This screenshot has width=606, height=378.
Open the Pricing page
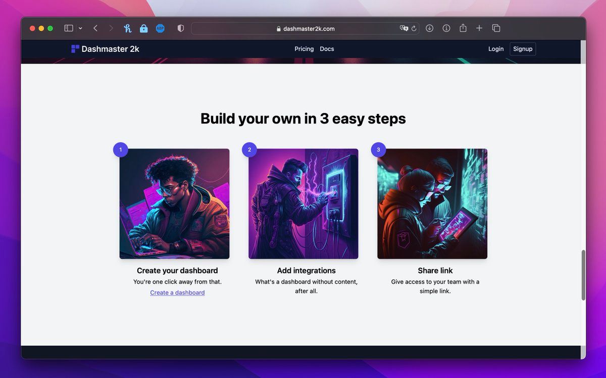coord(304,49)
